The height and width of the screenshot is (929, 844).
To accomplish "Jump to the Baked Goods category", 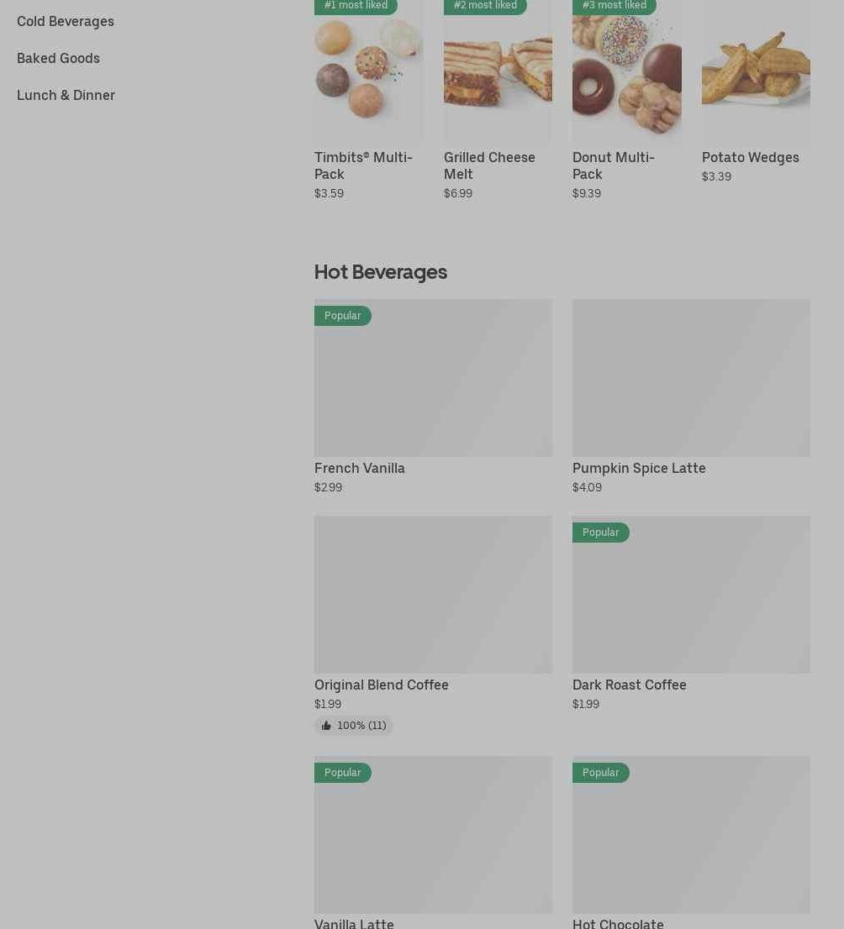I will coord(58,58).
